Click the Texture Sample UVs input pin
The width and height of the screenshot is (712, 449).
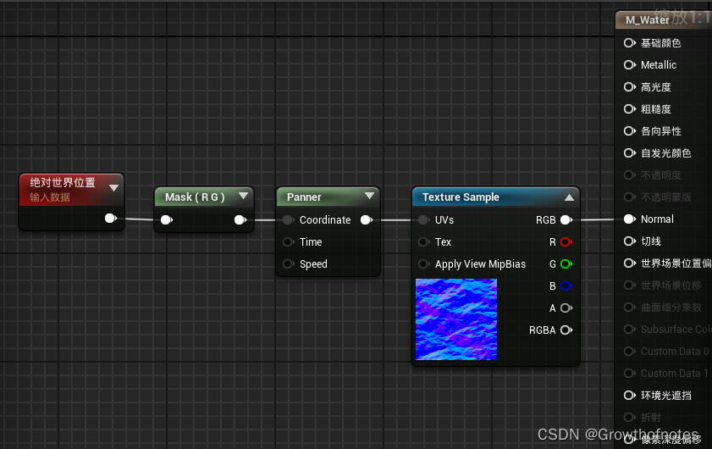[x=423, y=220]
